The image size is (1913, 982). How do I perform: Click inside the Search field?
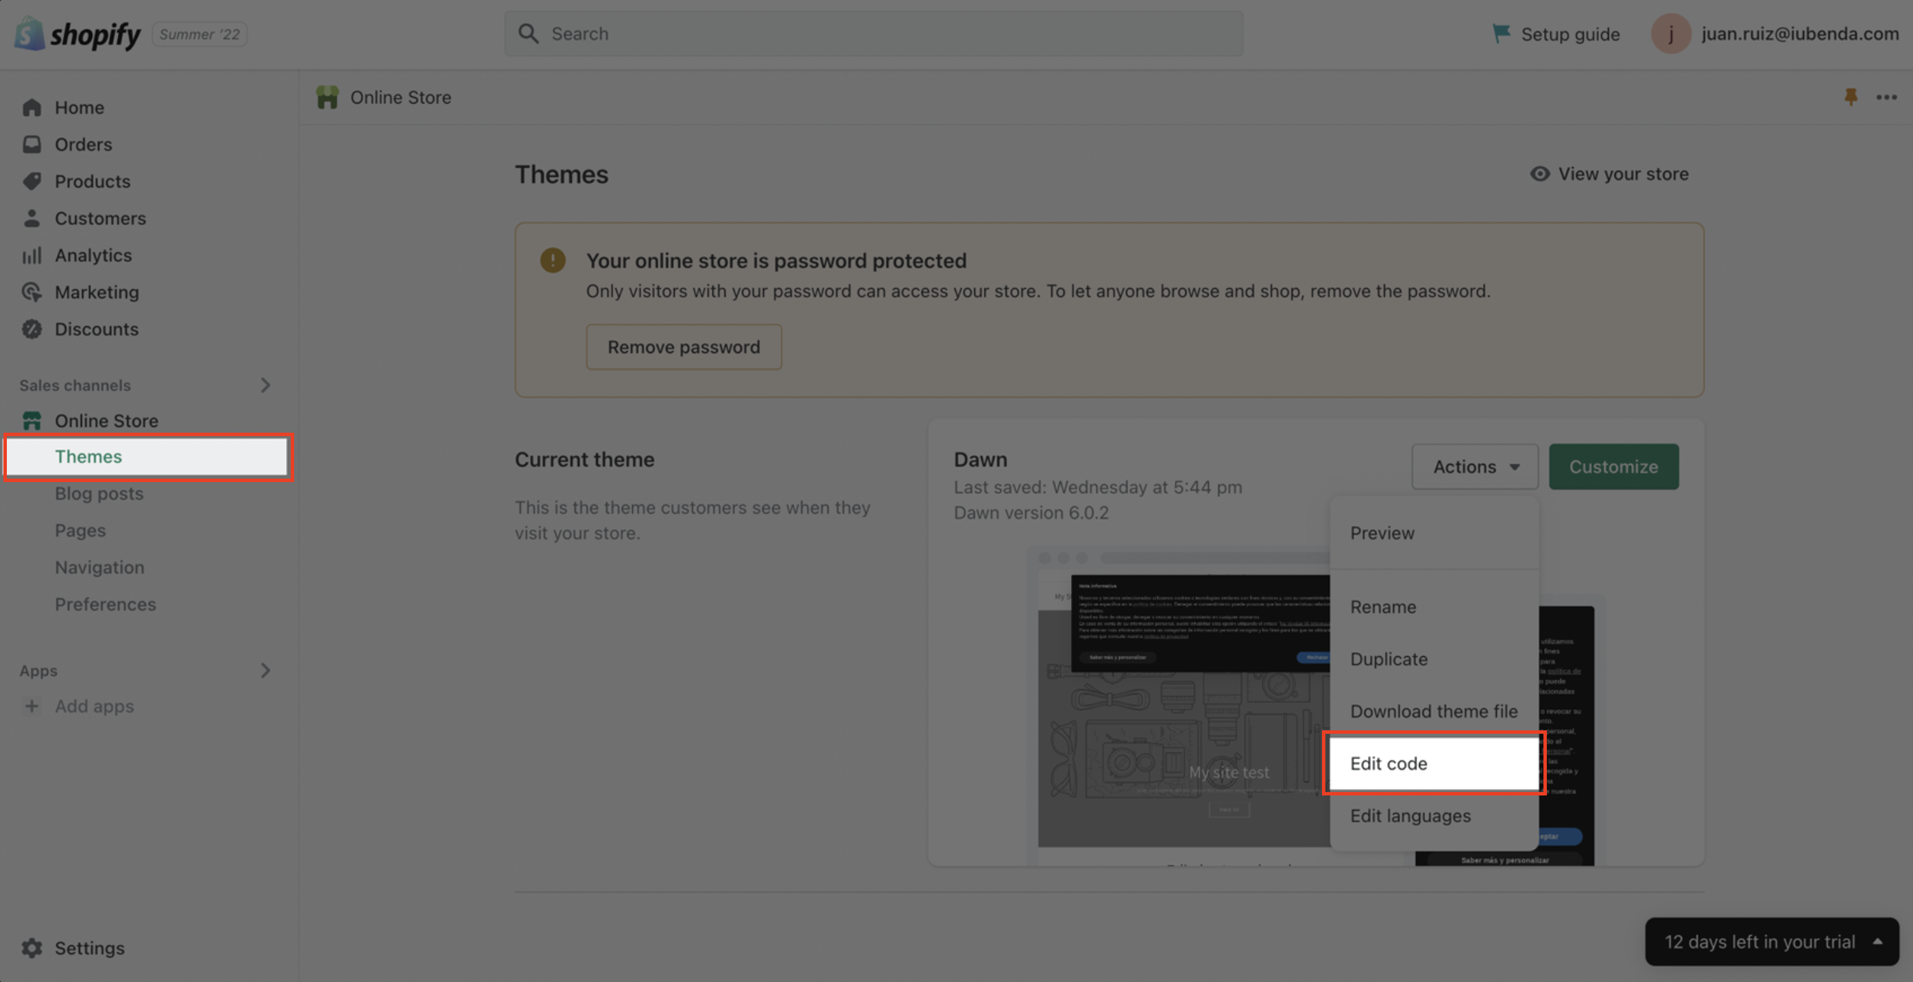click(874, 34)
